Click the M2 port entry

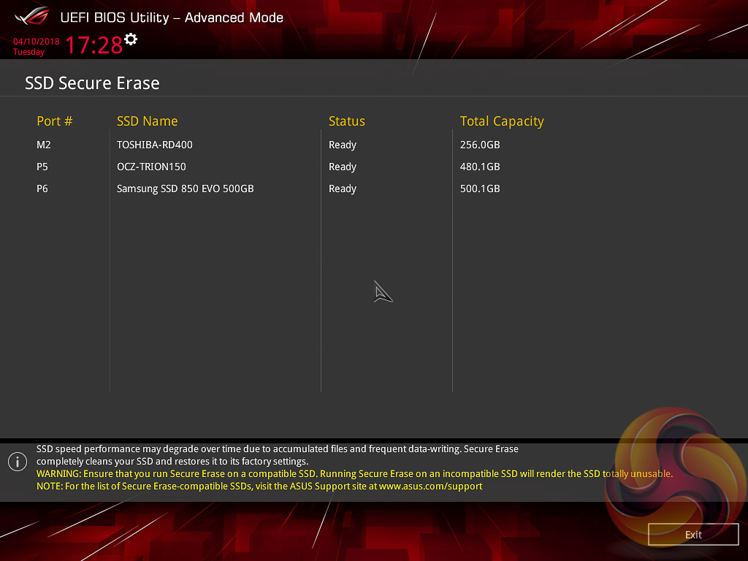pyautogui.click(x=43, y=145)
